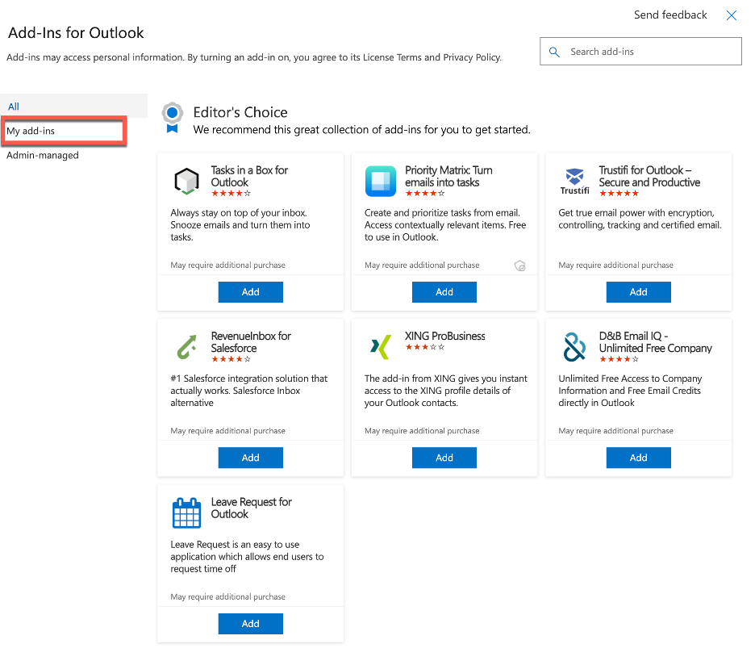Click "#1 Salesforce integration solution" description

click(249, 391)
